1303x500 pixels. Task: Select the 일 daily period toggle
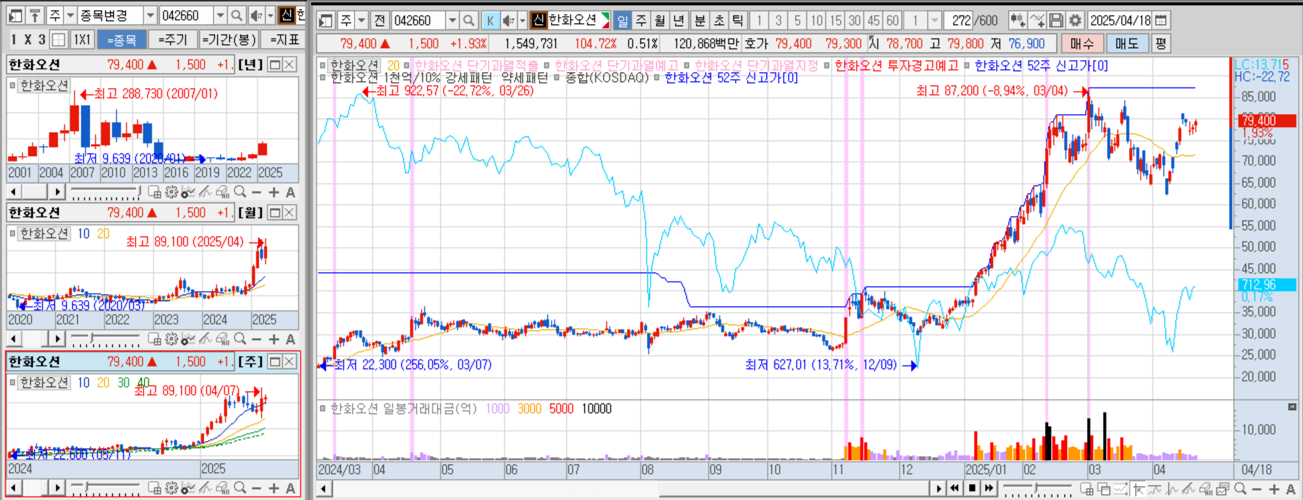click(622, 21)
